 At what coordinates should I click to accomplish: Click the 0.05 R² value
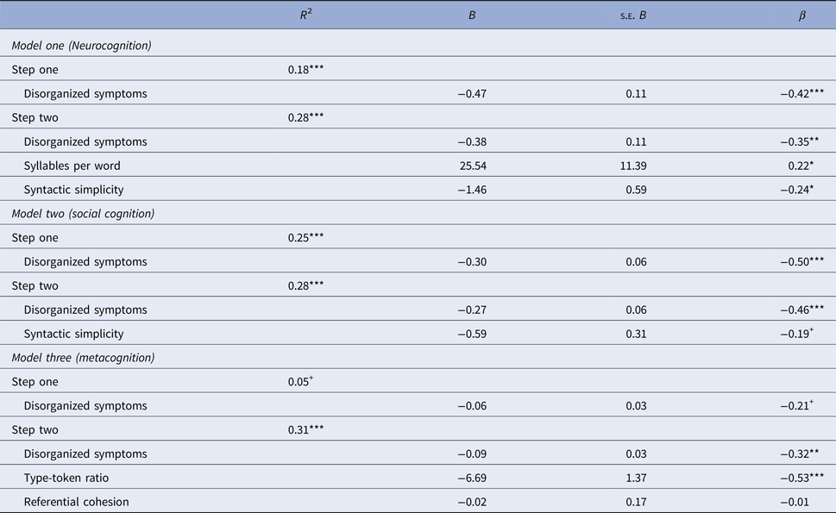[300, 381]
